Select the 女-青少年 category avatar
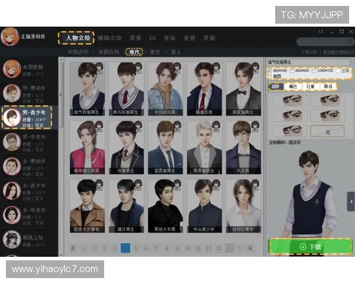355x284 pixels. click(12, 191)
